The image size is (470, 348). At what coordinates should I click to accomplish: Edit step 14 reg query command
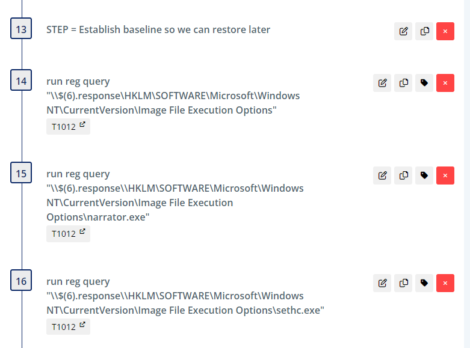(382, 83)
